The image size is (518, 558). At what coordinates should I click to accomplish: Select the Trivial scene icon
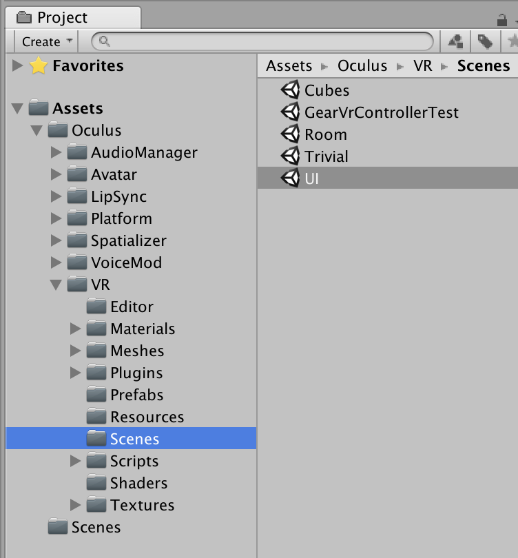tap(289, 156)
